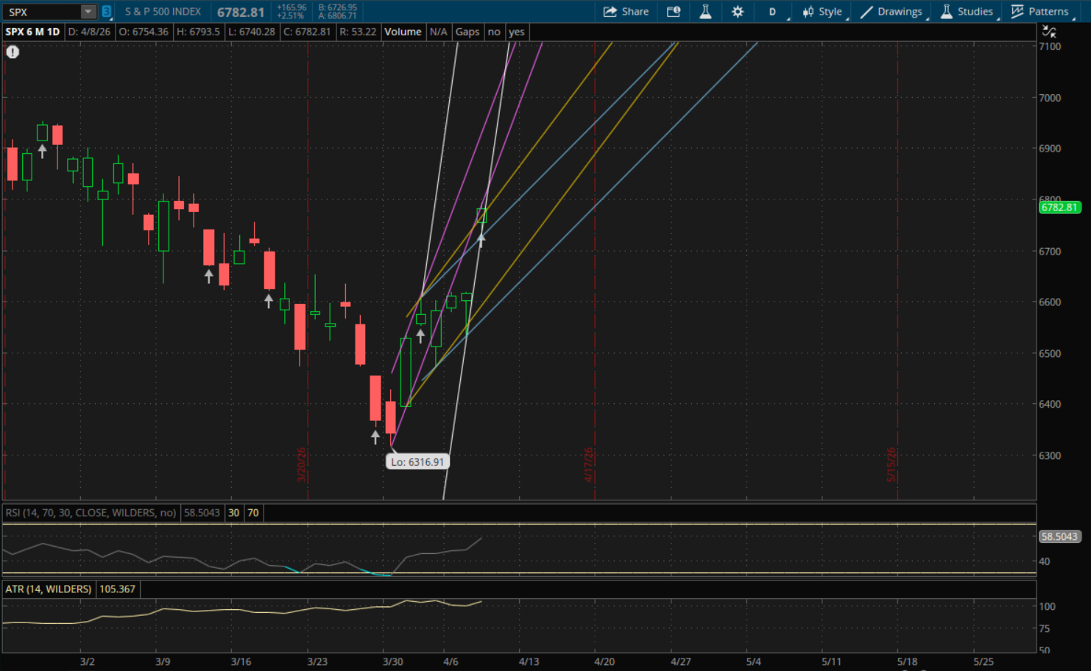Image resolution: width=1091 pixels, height=671 pixels.
Task: Click the RSI study title label
Action: (x=91, y=513)
